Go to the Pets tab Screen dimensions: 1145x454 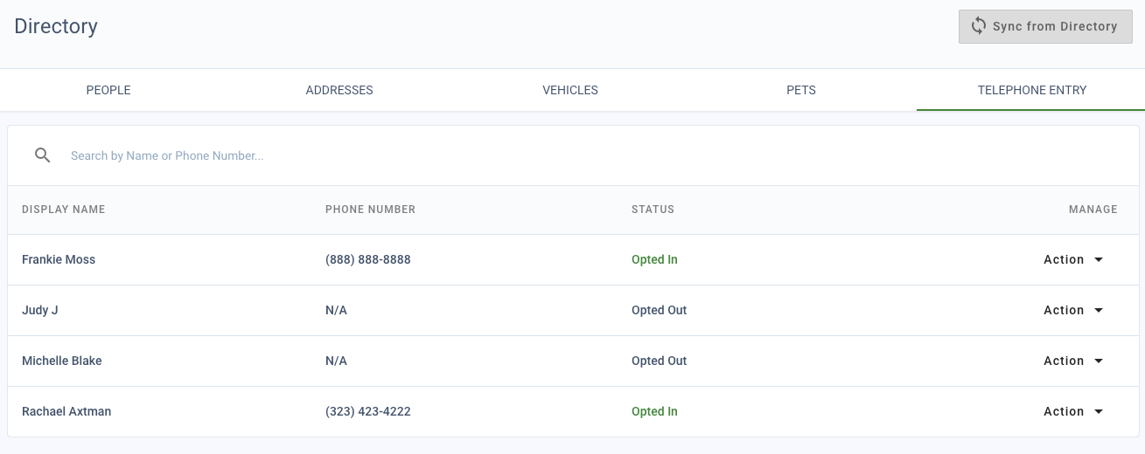(x=801, y=90)
